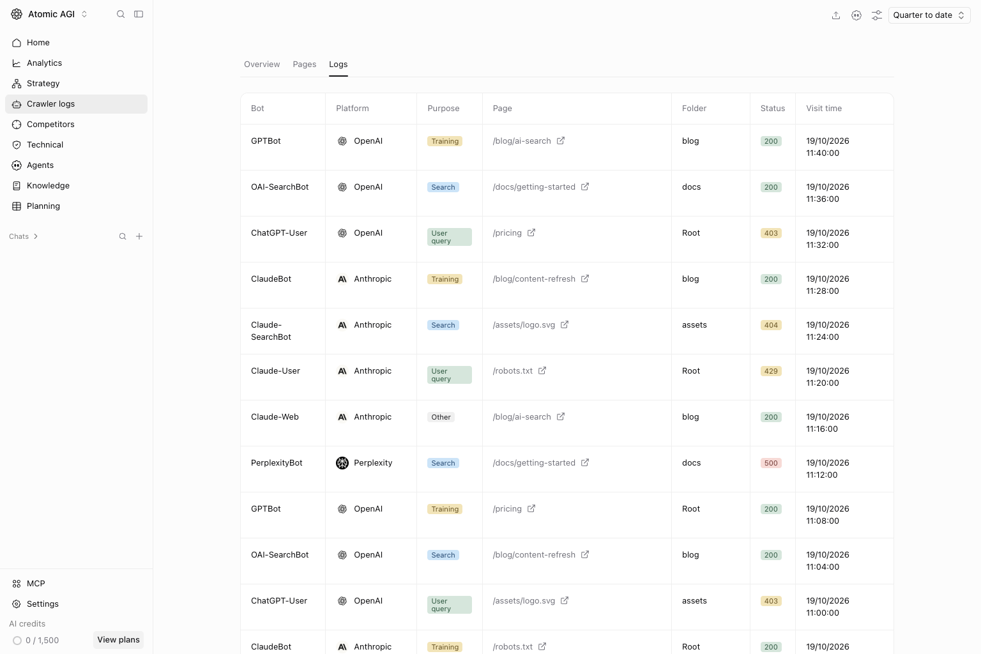Navigate to Technical section
981x654 pixels.
pos(76,145)
